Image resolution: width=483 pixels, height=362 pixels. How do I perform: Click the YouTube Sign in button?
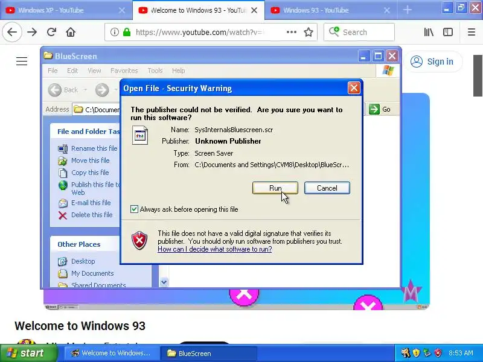433,62
